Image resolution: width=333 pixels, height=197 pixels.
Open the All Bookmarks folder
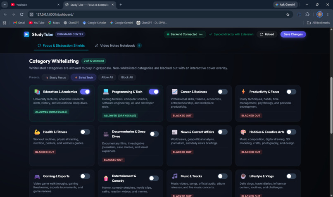[x=319, y=23]
